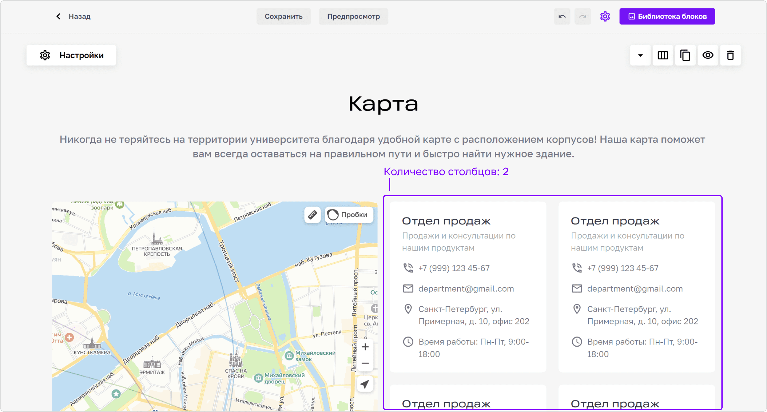Click the Эрмитаж landmark on the map
Screen dimensions: 767x412
pos(152,366)
